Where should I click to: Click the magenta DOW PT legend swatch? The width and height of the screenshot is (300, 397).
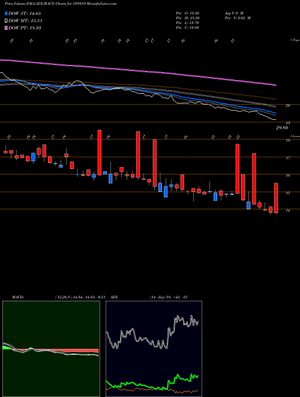pyautogui.click(x=7, y=28)
